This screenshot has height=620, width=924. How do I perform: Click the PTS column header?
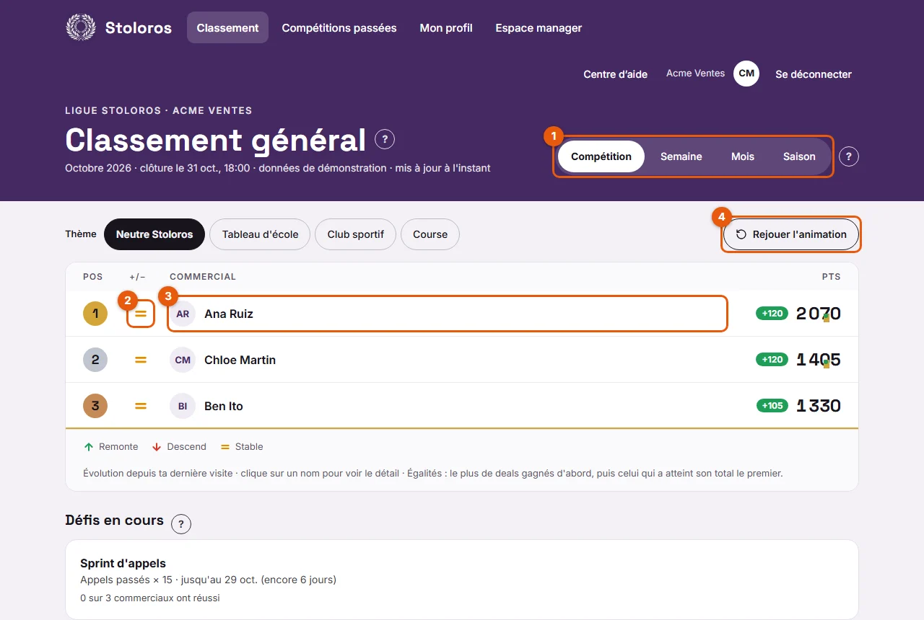click(831, 277)
